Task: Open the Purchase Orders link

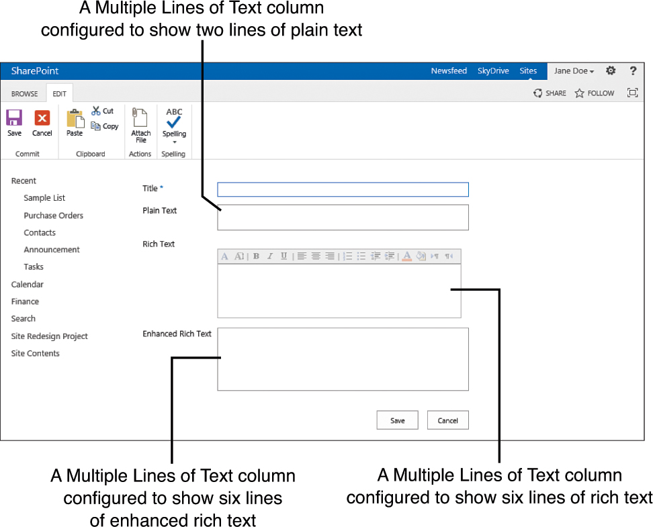Action: (53, 215)
